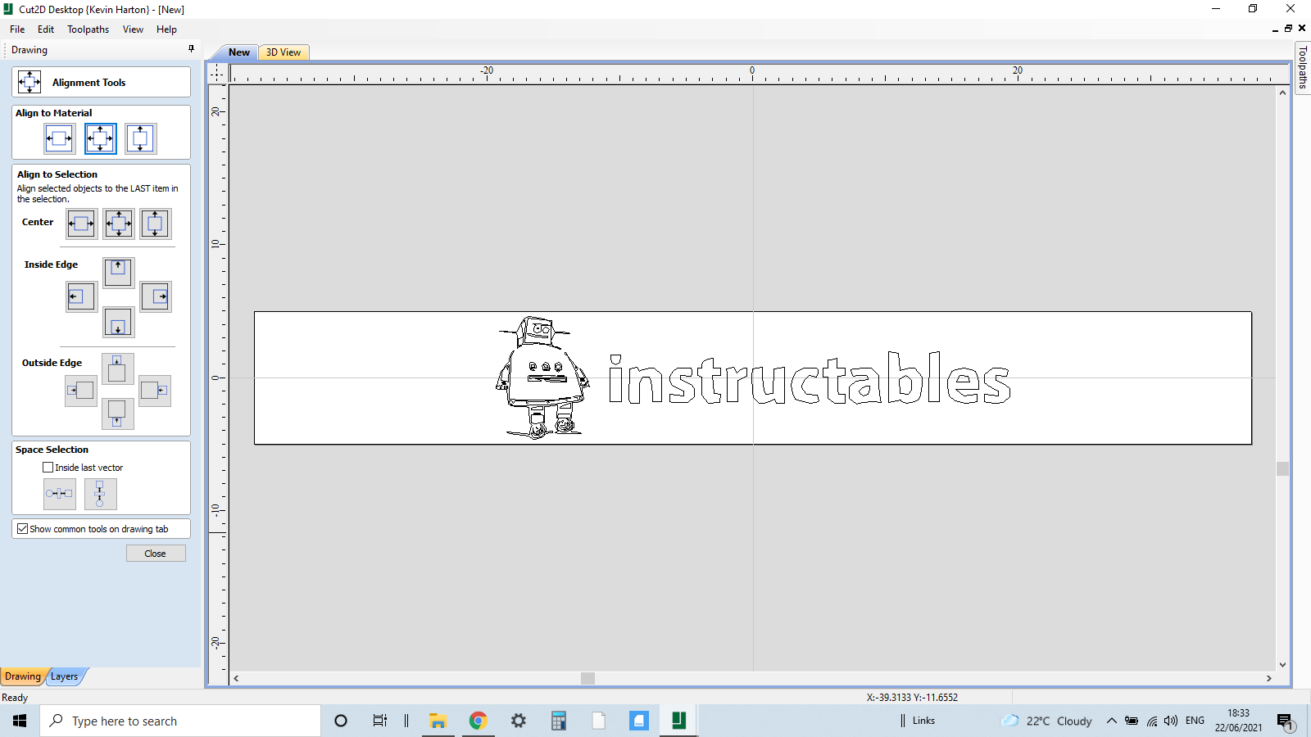Select the Drawing tab at bottom
Image resolution: width=1311 pixels, height=737 pixels.
[23, 676]
